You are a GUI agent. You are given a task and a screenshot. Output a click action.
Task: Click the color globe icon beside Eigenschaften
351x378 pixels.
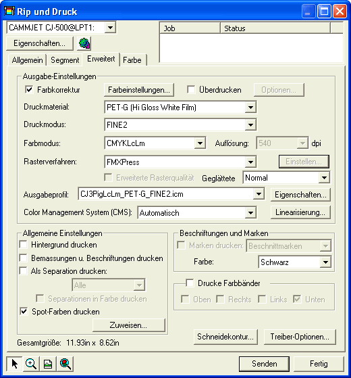(x=84, y=43)
